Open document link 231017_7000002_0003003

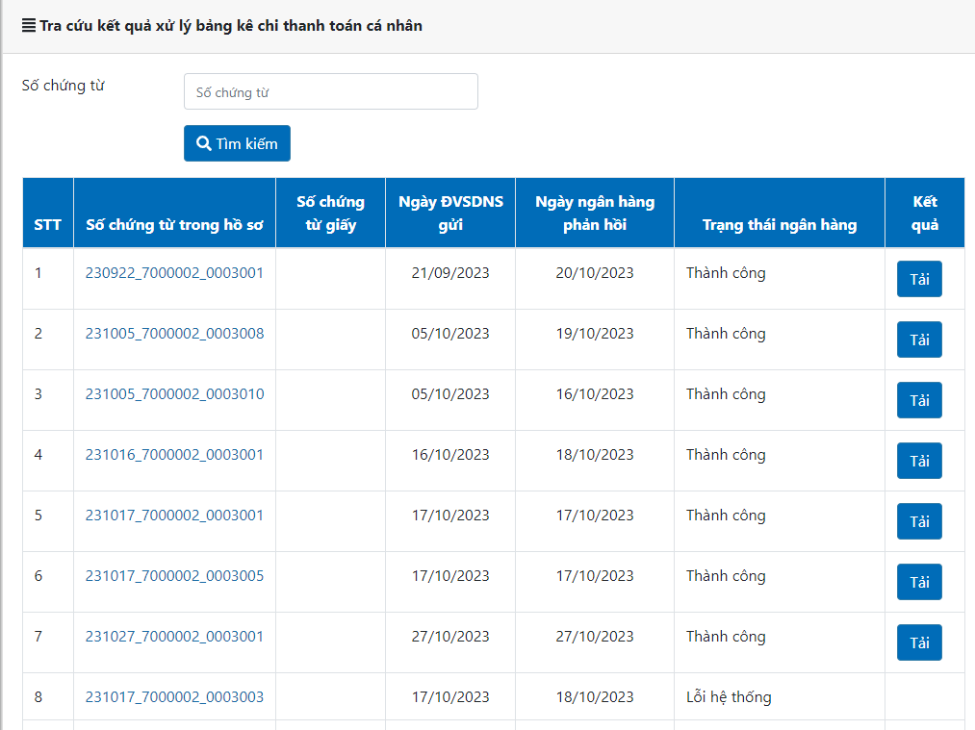point(174,697)
